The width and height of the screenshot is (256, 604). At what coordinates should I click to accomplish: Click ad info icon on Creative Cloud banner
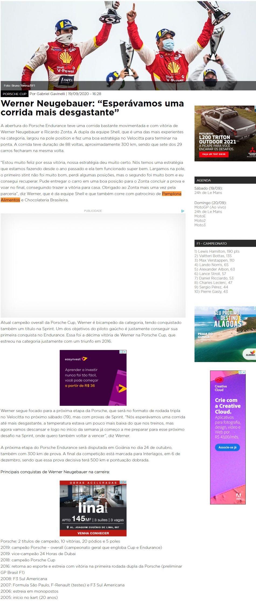[x=240, y=372]
